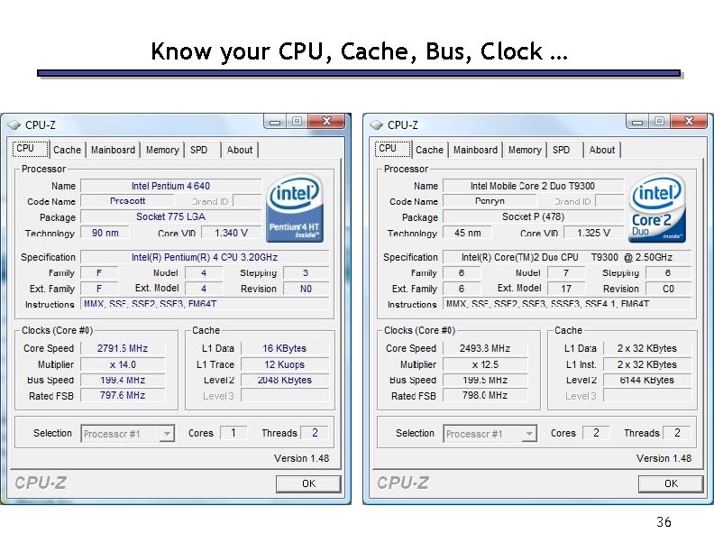The height and width of the screenshot is (552, 714).
Task: Open Memory tab in left window
Action: coord(162,150)
